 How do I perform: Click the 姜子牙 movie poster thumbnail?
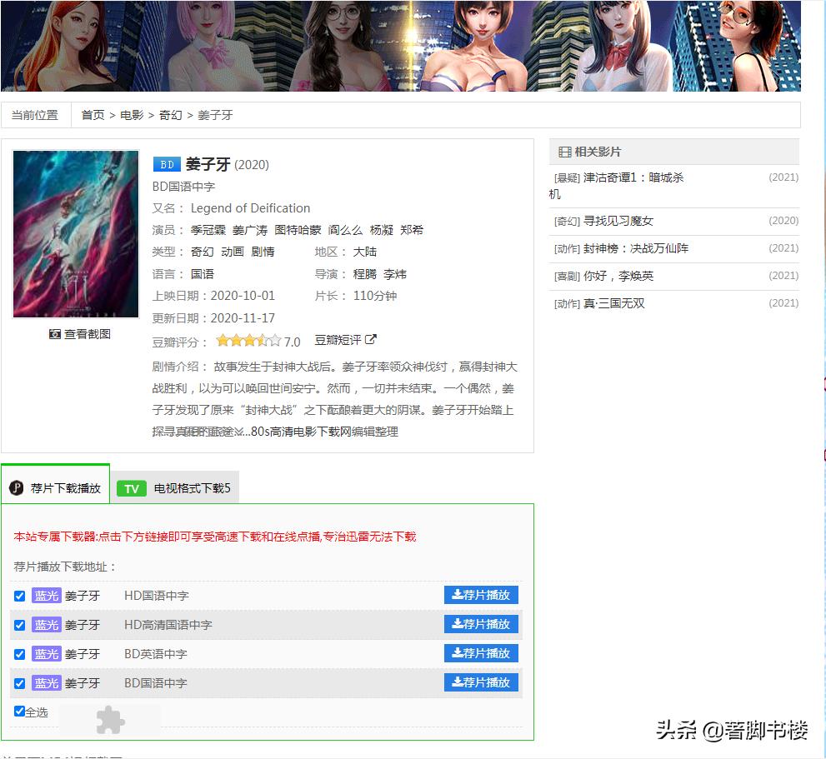pyautogui.click(x=75, y=233)
